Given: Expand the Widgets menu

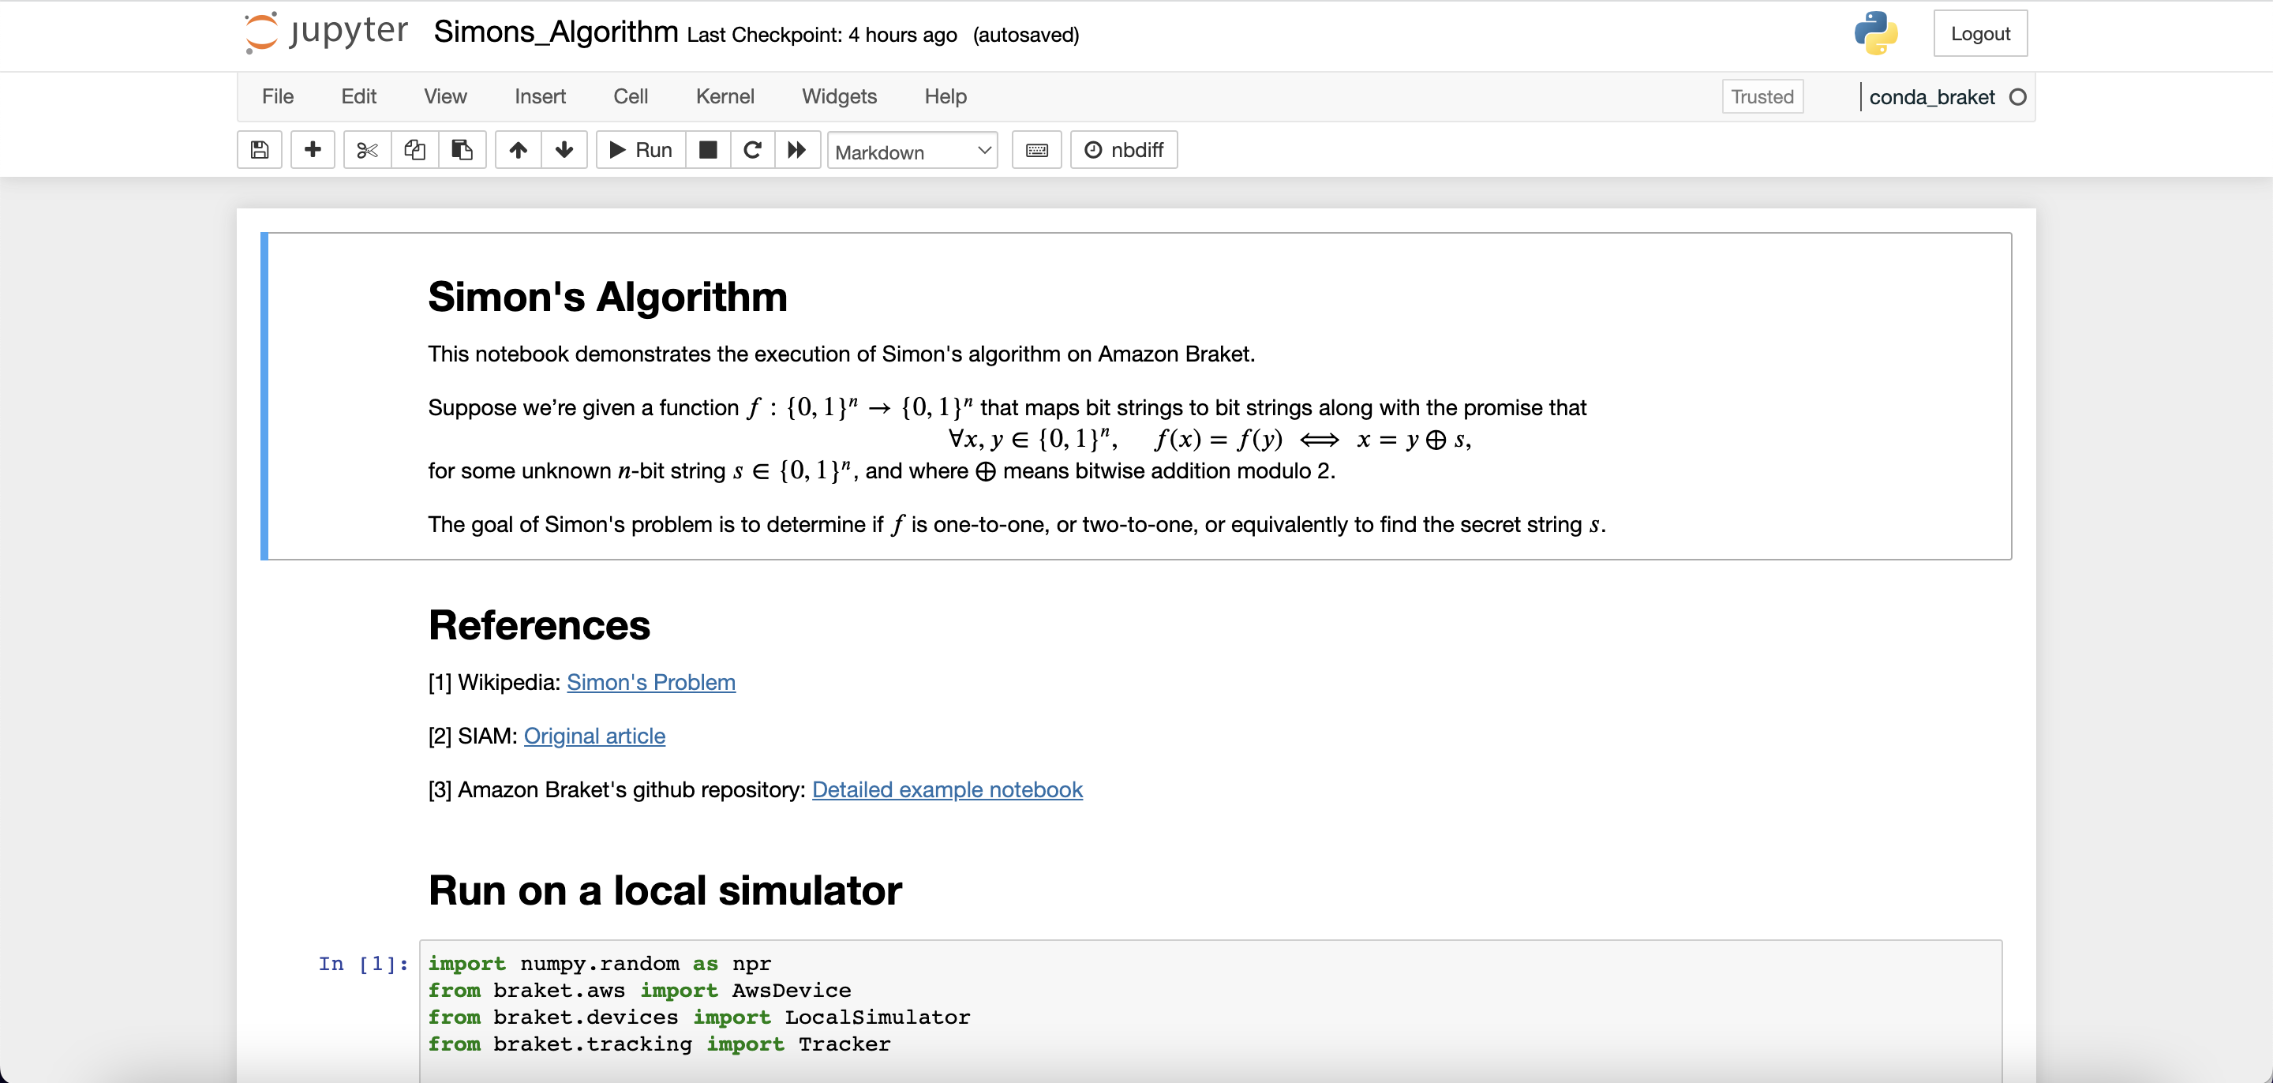Looking at the screenshot, I should (x=838, y=96).
